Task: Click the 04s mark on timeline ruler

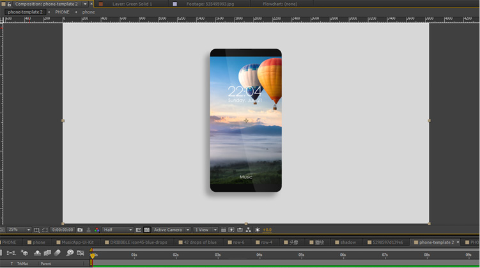Action: click(x=259, y=255)
